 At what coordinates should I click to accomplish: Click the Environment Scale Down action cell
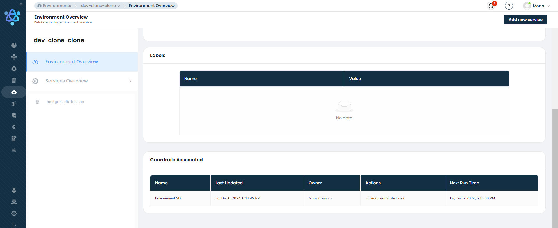(403, 198)
